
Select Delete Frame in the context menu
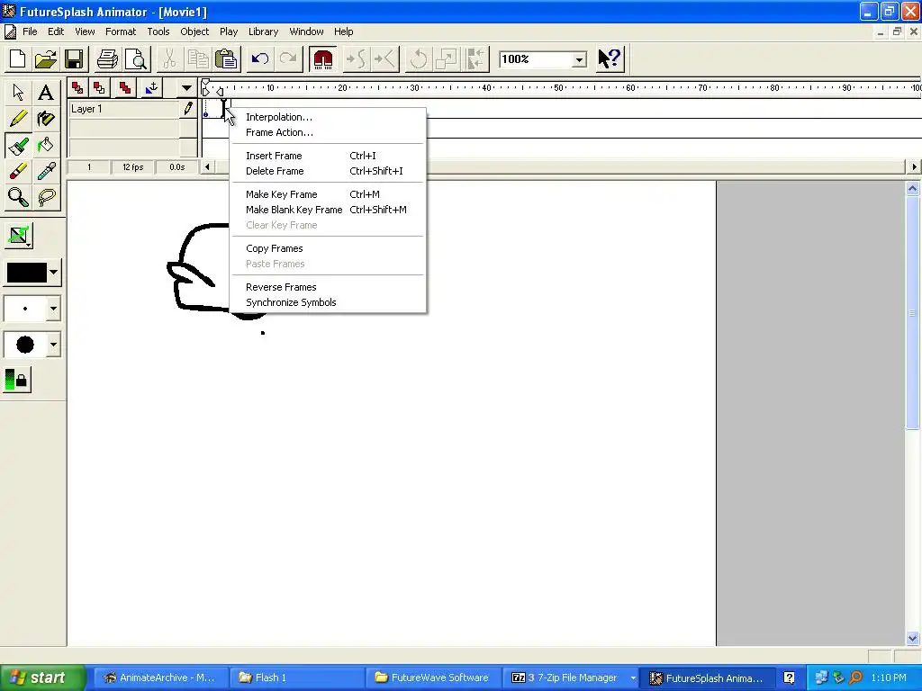tap(327, 171)
